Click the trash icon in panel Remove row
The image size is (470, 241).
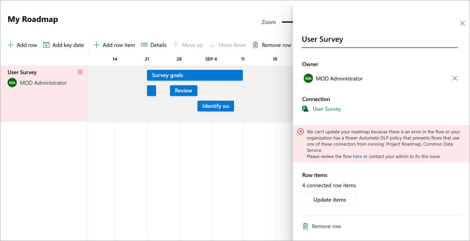305,226
